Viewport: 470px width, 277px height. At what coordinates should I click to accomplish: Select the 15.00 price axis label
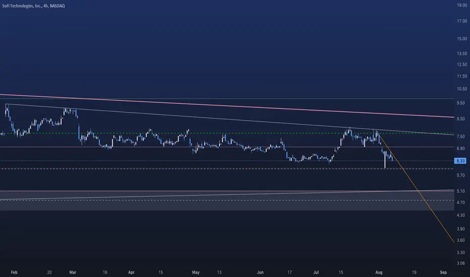[462, 39]
